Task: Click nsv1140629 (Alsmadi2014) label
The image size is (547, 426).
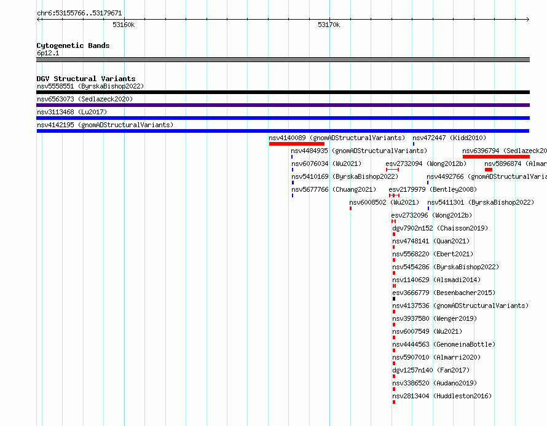Action: [x=436, y=280]
